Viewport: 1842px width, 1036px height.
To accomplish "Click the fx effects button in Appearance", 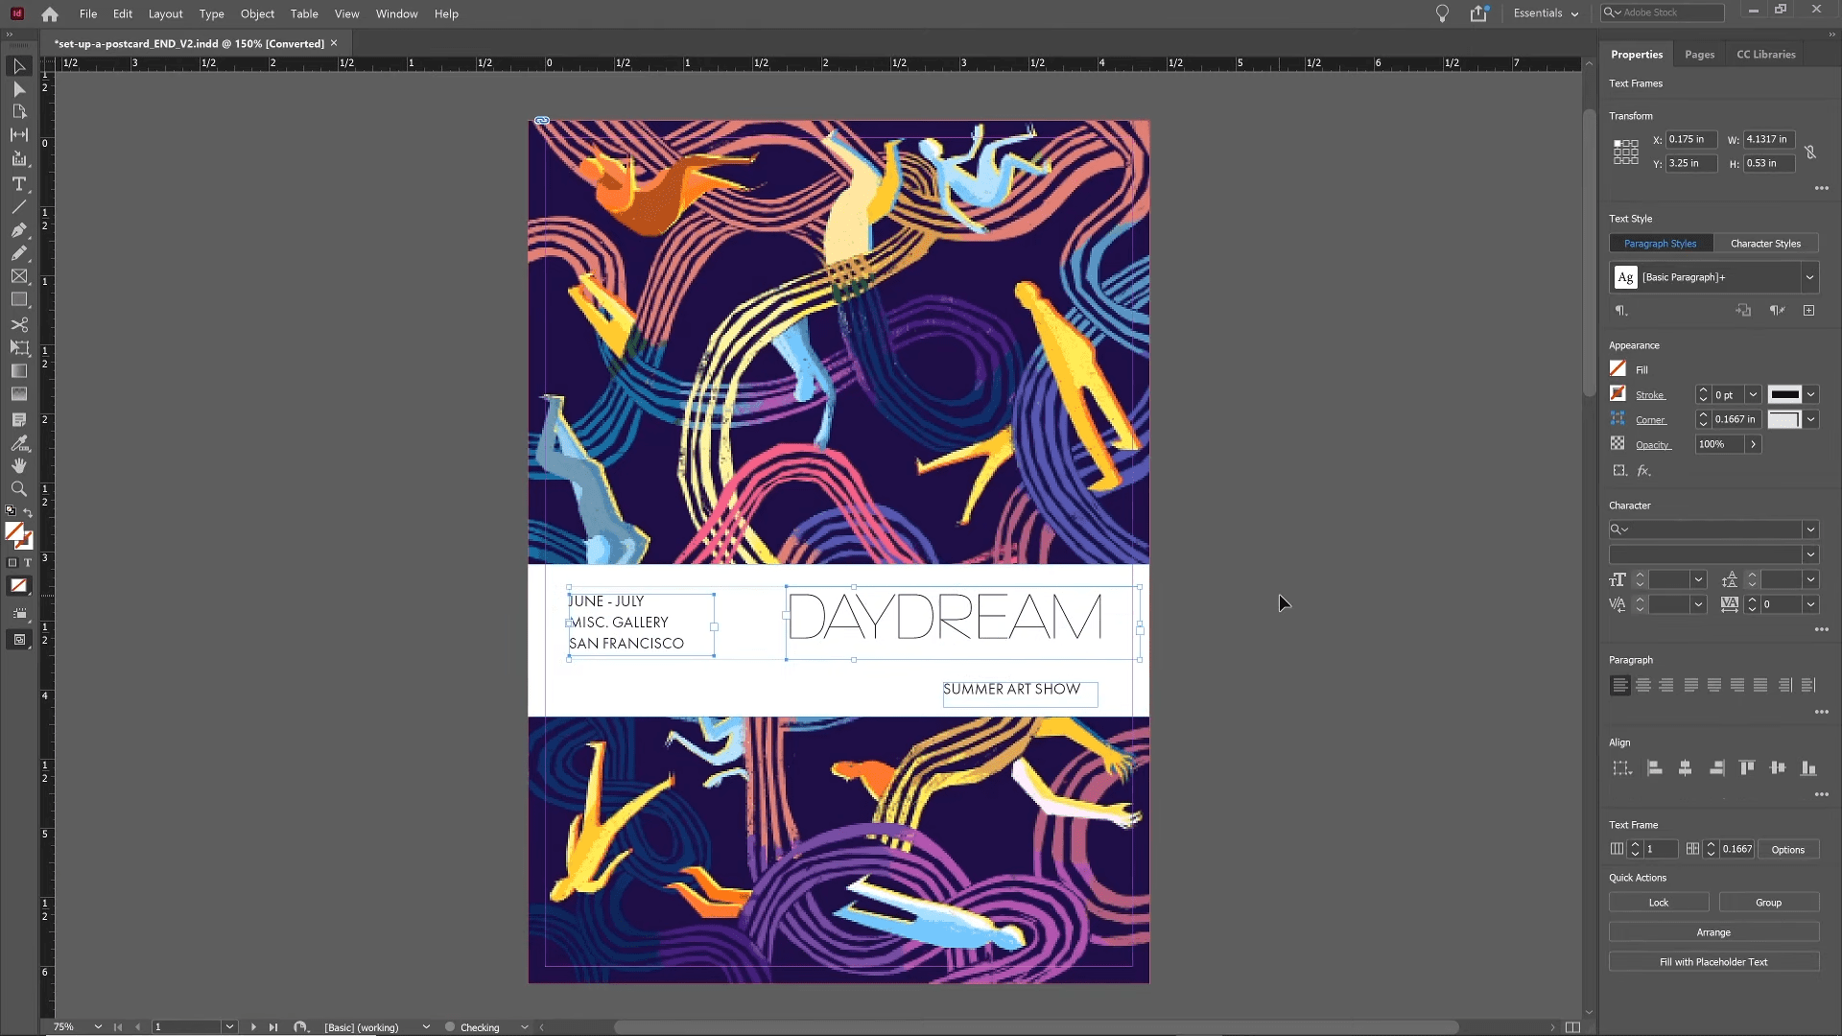I will pos(1644,469).
